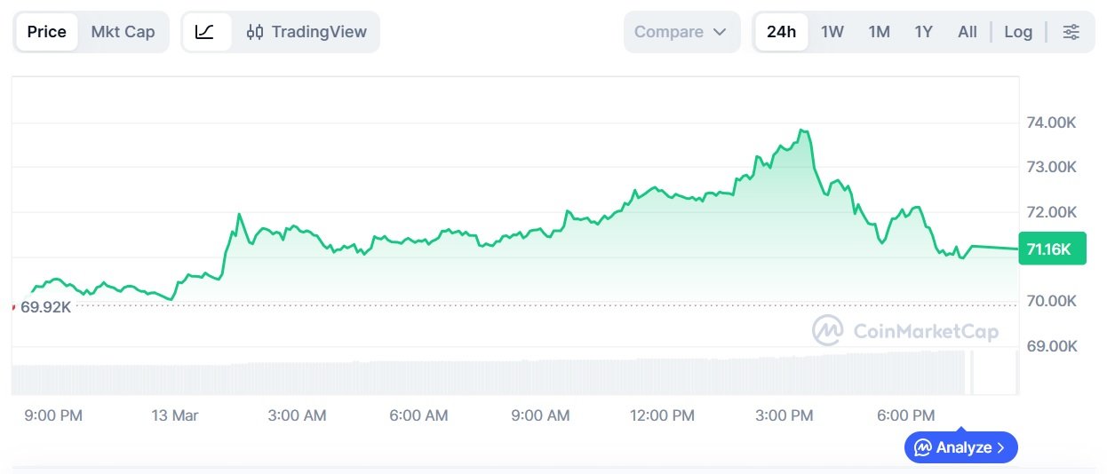The height and width of the screenshot is (474, 1107).
Task: Click the 69.92K opening price label
Action: [45, 307]
